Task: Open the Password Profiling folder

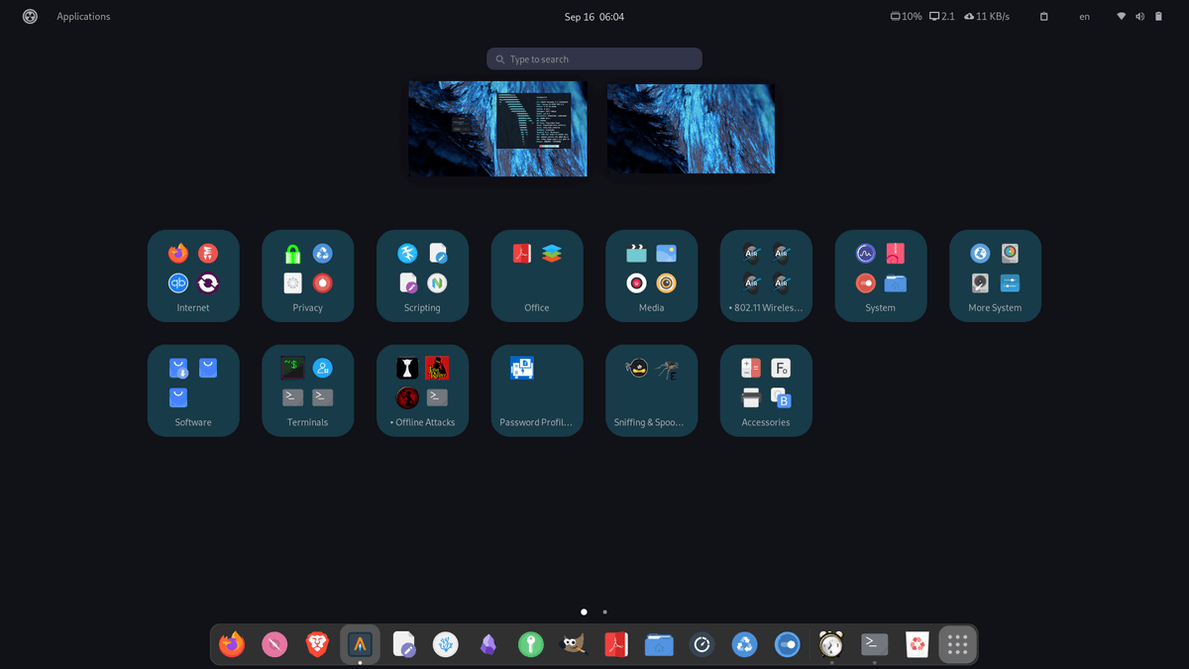Action: pyautogui.click(x=537, y=390)
